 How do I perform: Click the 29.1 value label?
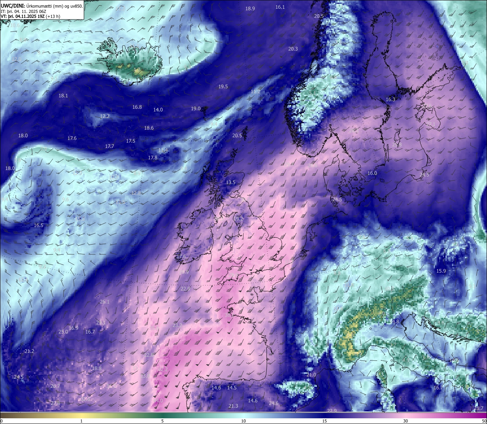point(101,323)
